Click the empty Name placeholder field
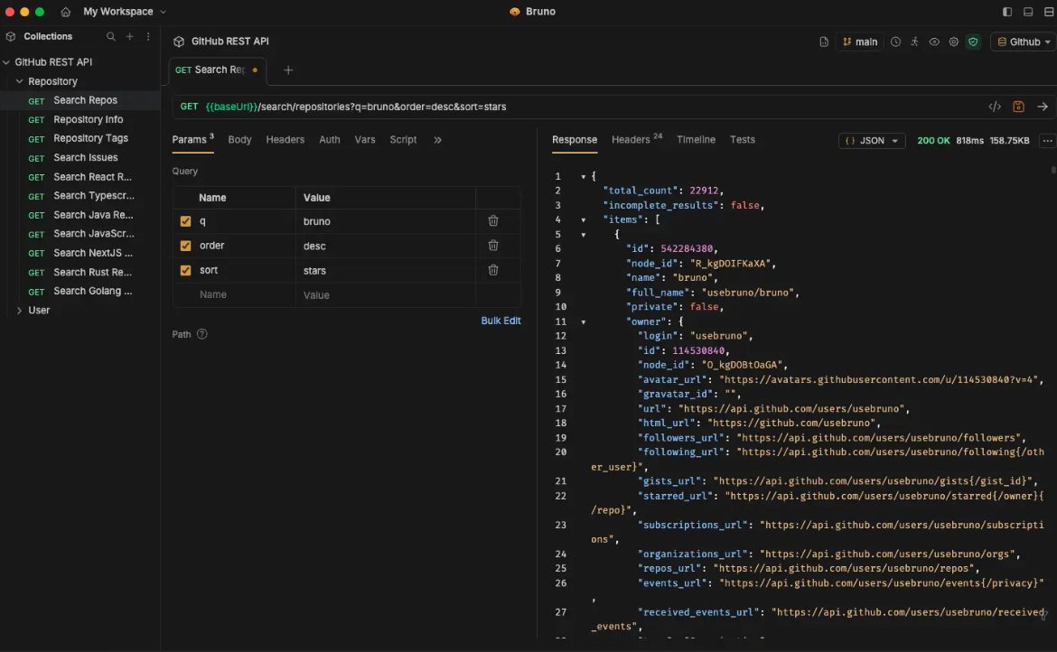1057x652 pixels. pos(234,295)
